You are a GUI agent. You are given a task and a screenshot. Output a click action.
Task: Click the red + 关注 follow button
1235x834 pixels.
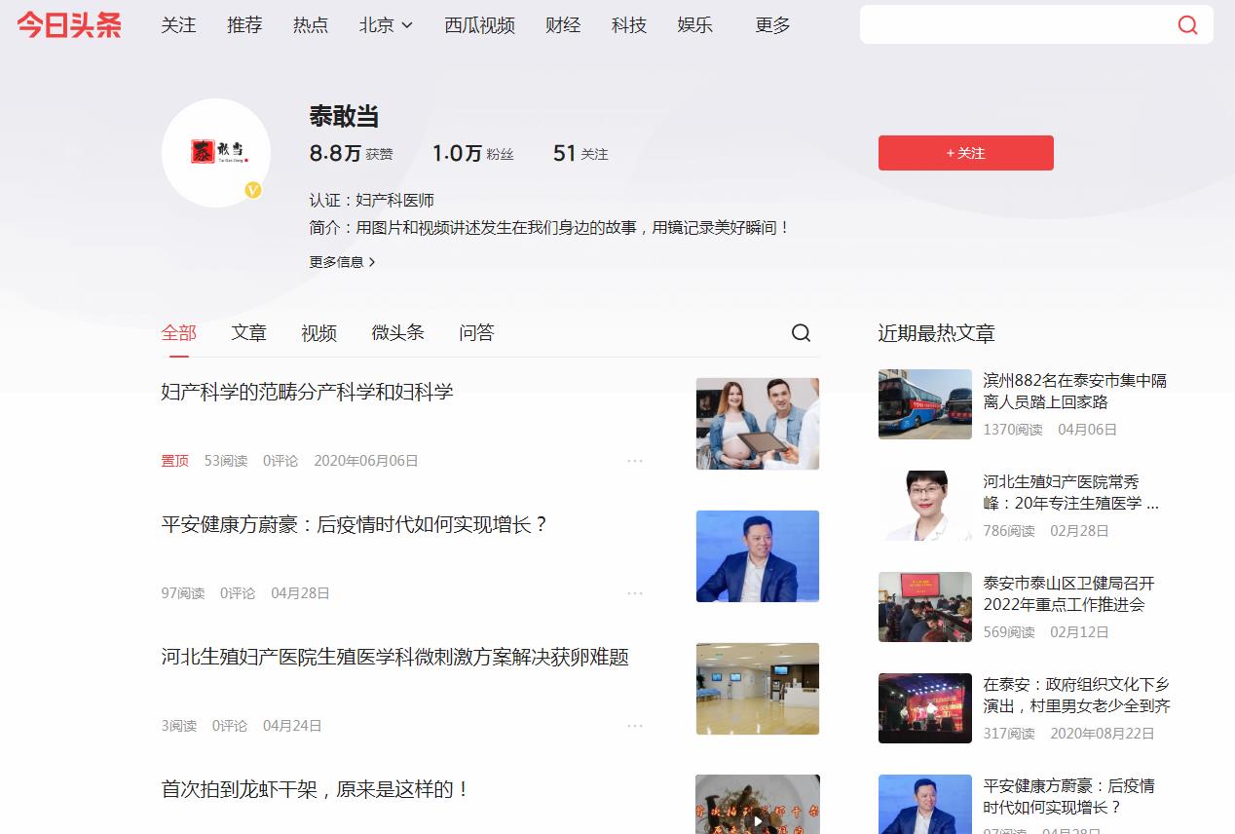coord(965,153)
